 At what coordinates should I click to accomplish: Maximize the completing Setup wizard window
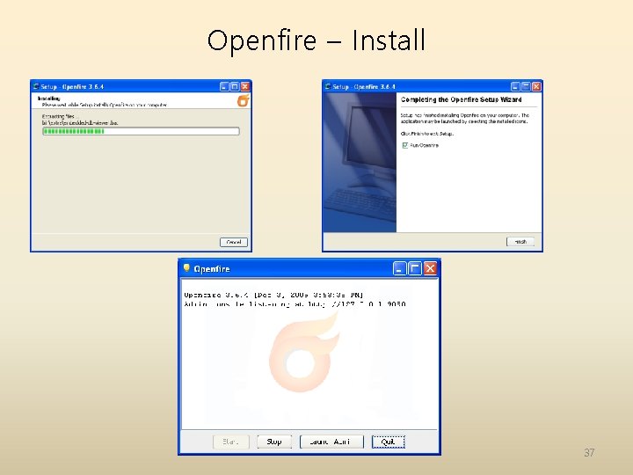(x=526, y=86)
